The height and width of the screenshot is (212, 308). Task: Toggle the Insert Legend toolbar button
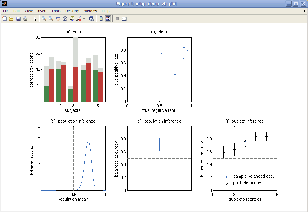coord(108,19)
